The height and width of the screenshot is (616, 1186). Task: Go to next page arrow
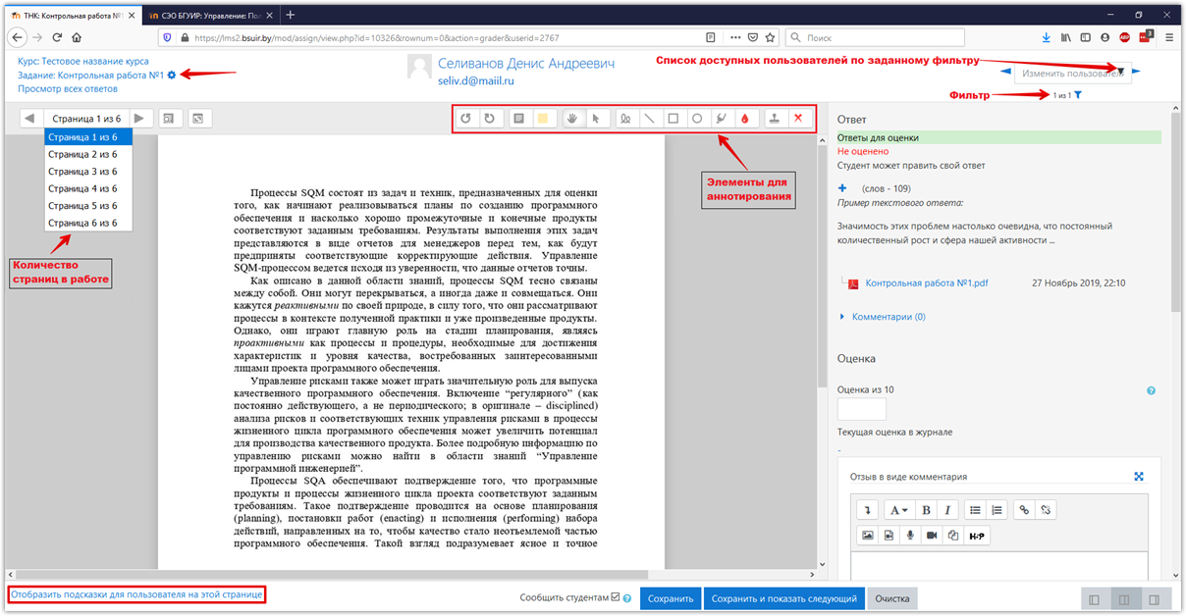point(140,119)
